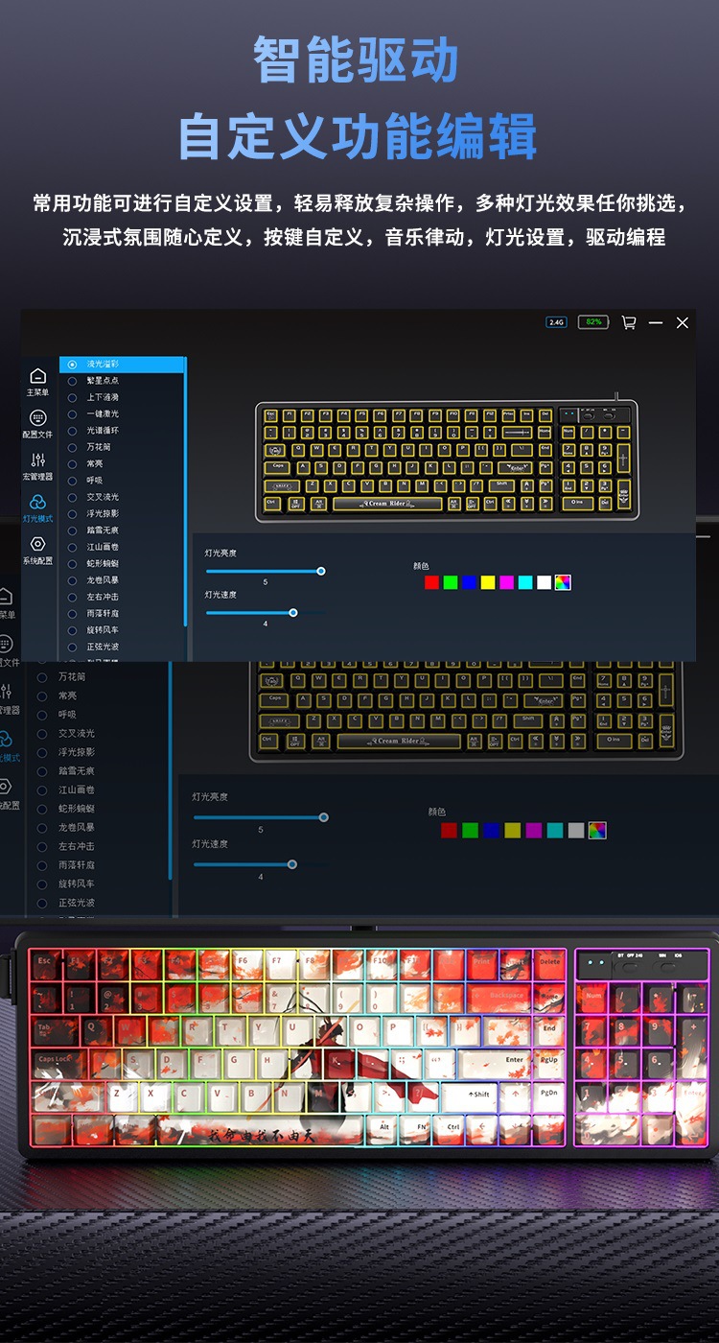Select 呼吸 in the rear dimmed window

[x=67, y=715]
